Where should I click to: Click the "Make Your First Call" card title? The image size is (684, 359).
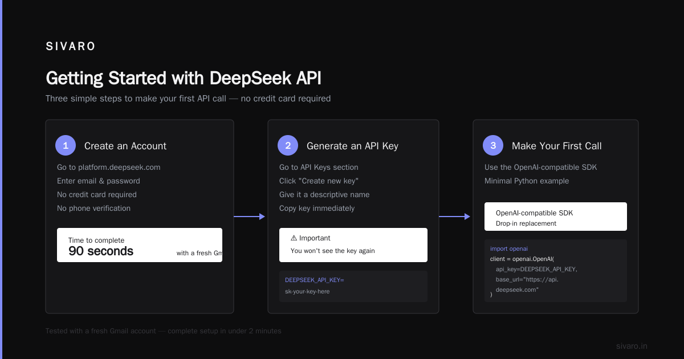pyautogui.click(x=557, y=146)
